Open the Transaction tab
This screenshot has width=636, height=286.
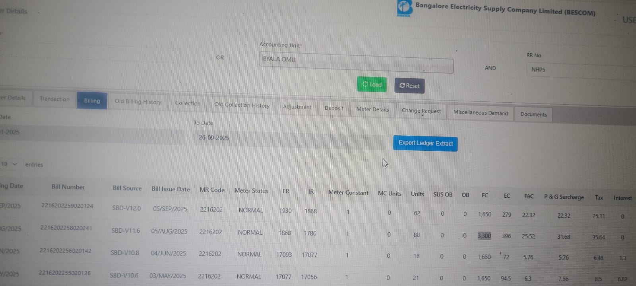[x=54, y=99]
